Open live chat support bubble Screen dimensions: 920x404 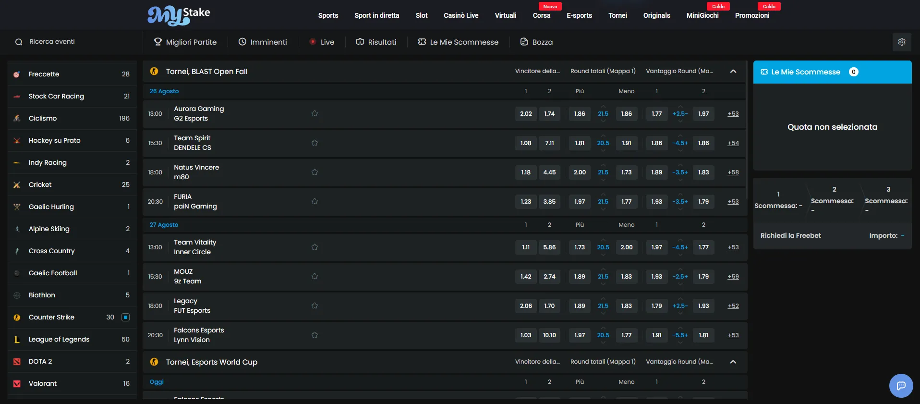pyautogui.click(x=901, y=385)
